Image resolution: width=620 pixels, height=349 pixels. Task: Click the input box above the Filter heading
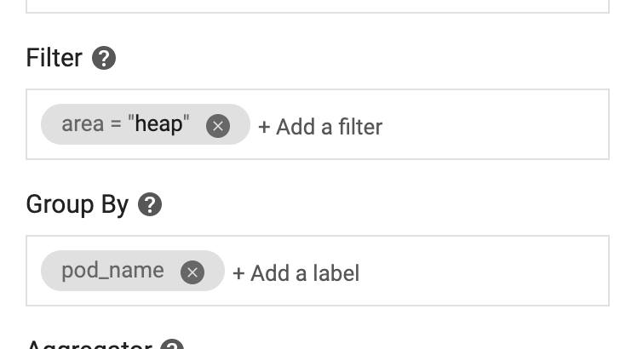click(x=317, y=5)
